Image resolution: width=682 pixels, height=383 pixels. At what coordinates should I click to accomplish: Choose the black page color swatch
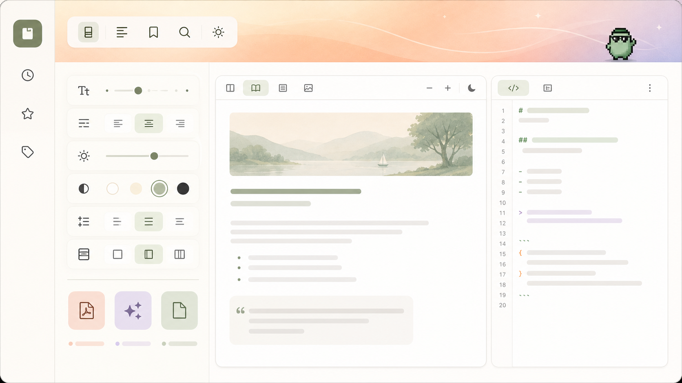point(183,188)
